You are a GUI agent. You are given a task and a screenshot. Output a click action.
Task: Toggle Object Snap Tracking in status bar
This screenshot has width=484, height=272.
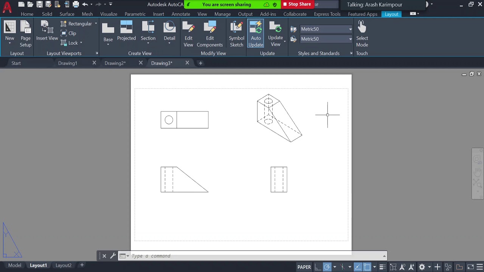click(x=358, y=267)
